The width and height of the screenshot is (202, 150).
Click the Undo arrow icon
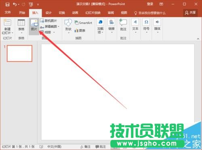[15, 4]
